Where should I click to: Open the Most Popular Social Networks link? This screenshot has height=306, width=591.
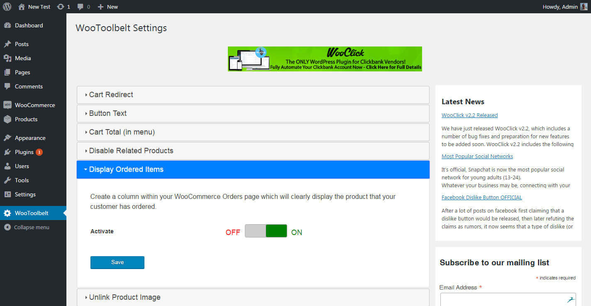(477, 157)
